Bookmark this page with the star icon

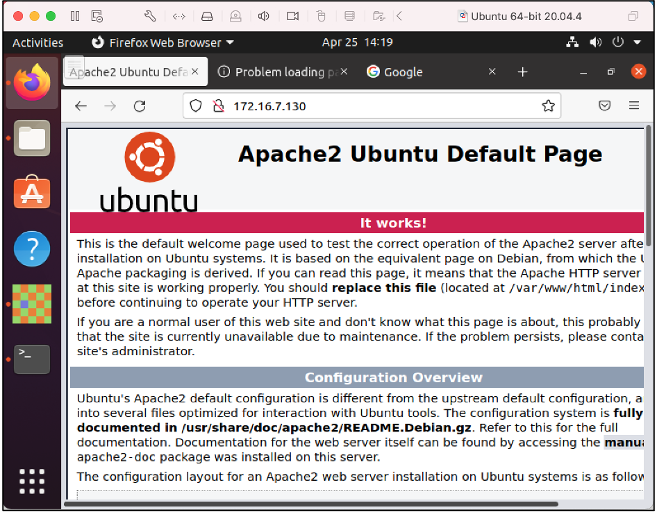(548, 105)
